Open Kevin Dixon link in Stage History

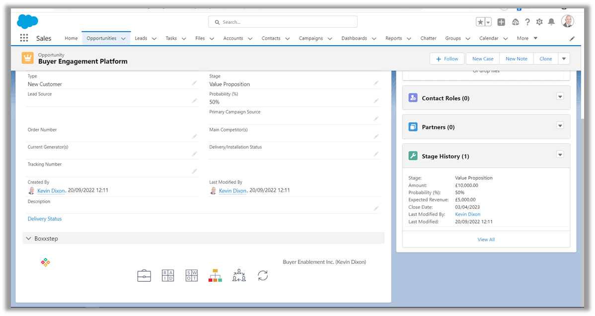[x=467, y=214]
